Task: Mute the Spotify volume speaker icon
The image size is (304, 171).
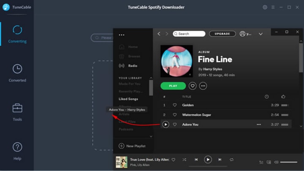Action: click(x=276, y=162)
